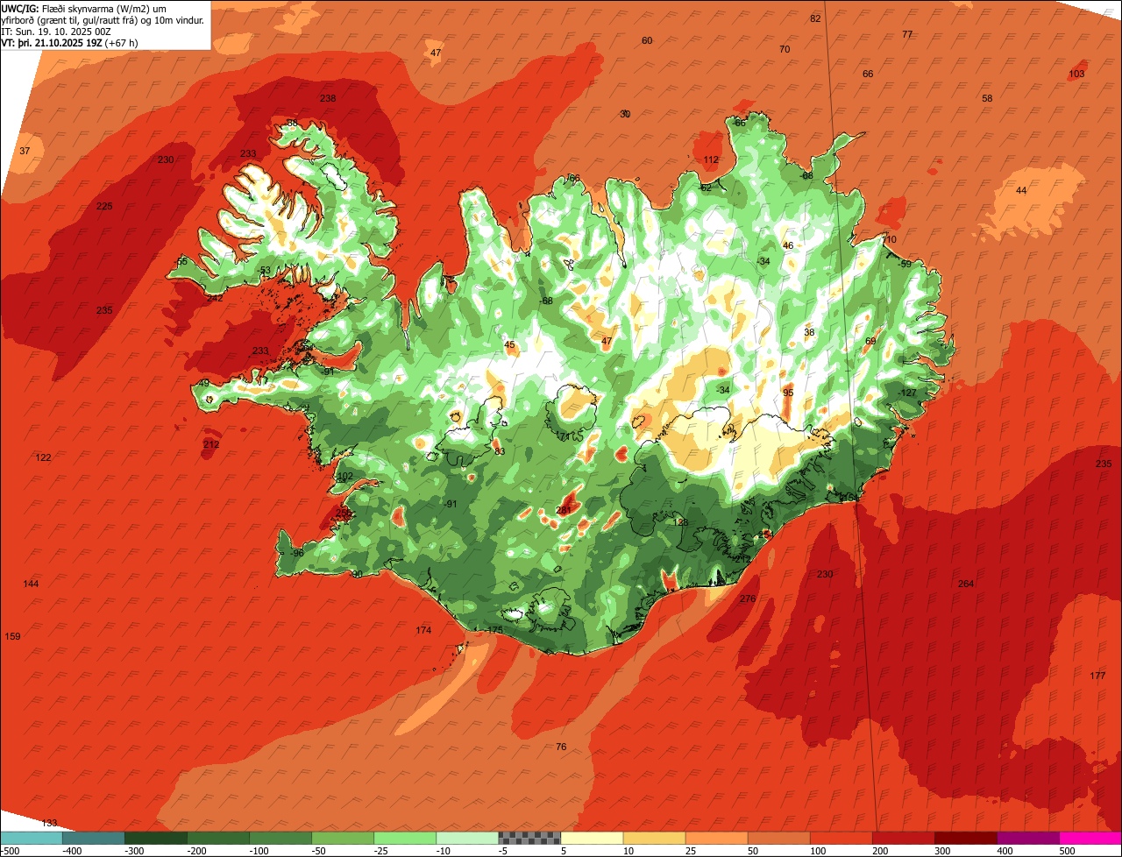Click the light green -25 to -10 legend swatch

(x=405, y=838)
